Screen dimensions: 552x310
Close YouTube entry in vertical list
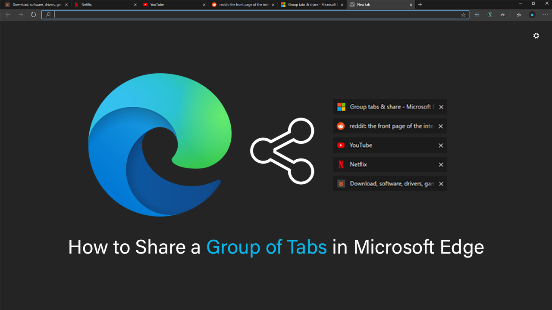pyautogui.click(x=441, y=146)
